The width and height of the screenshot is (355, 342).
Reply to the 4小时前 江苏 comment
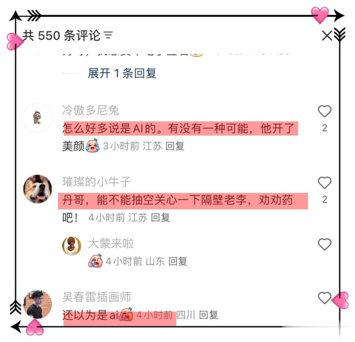tap(160, 217)
